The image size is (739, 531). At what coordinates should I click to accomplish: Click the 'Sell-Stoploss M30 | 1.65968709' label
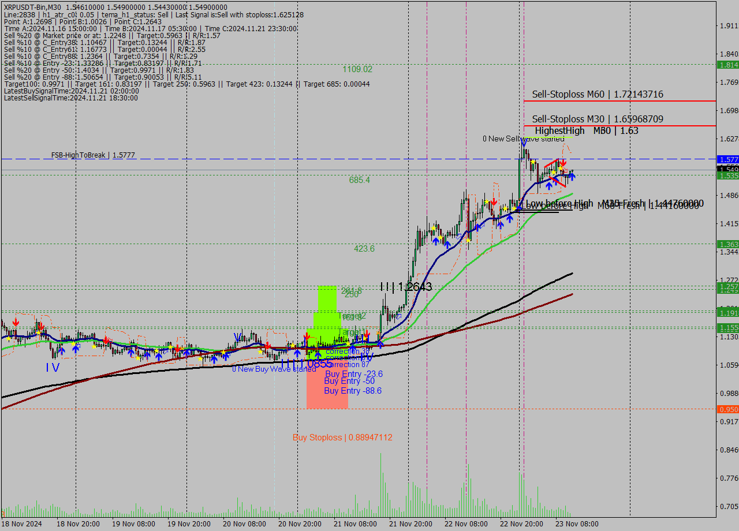pyautogui.click(x=598, y=119)
